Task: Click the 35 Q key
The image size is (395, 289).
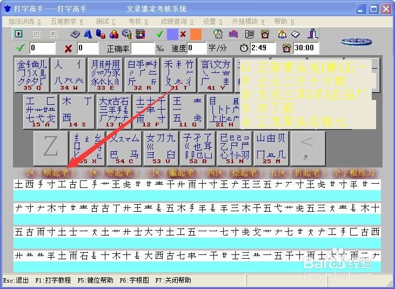Action: 32,75
